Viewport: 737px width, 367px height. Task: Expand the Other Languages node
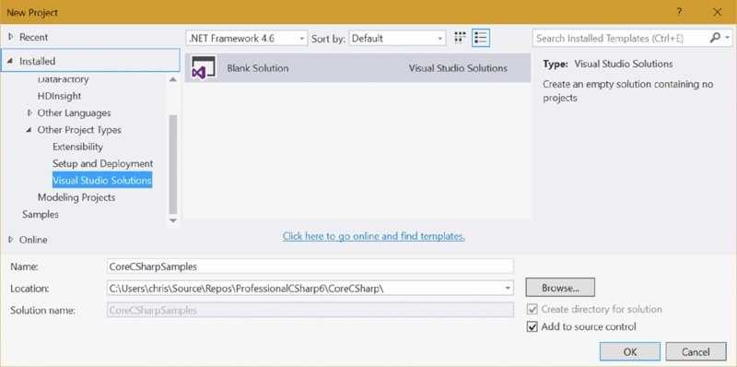click(30, 112)
